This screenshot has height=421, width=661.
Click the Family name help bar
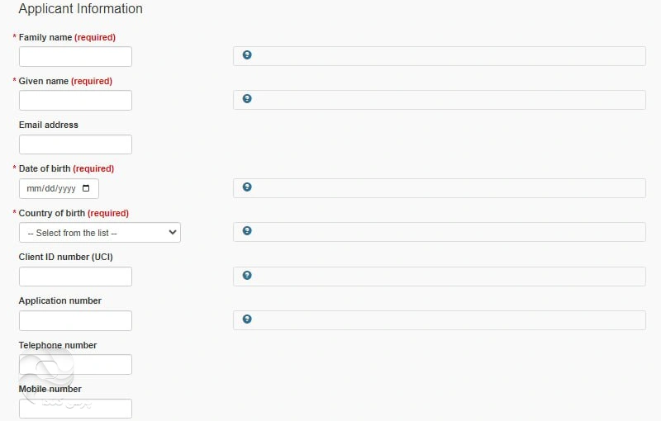tap(446, 55)
